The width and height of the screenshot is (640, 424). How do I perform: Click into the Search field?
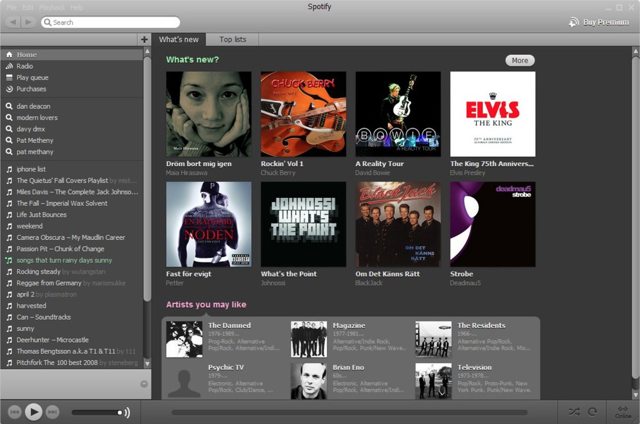point(110,22)
